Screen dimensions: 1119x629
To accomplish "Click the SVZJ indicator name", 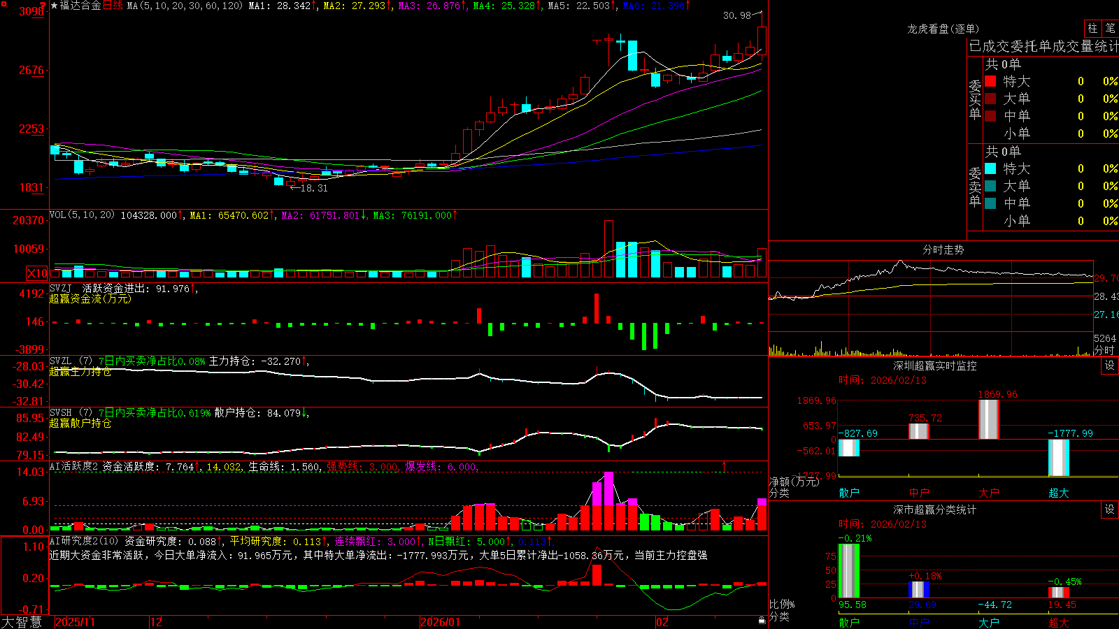I will point(61,288).
